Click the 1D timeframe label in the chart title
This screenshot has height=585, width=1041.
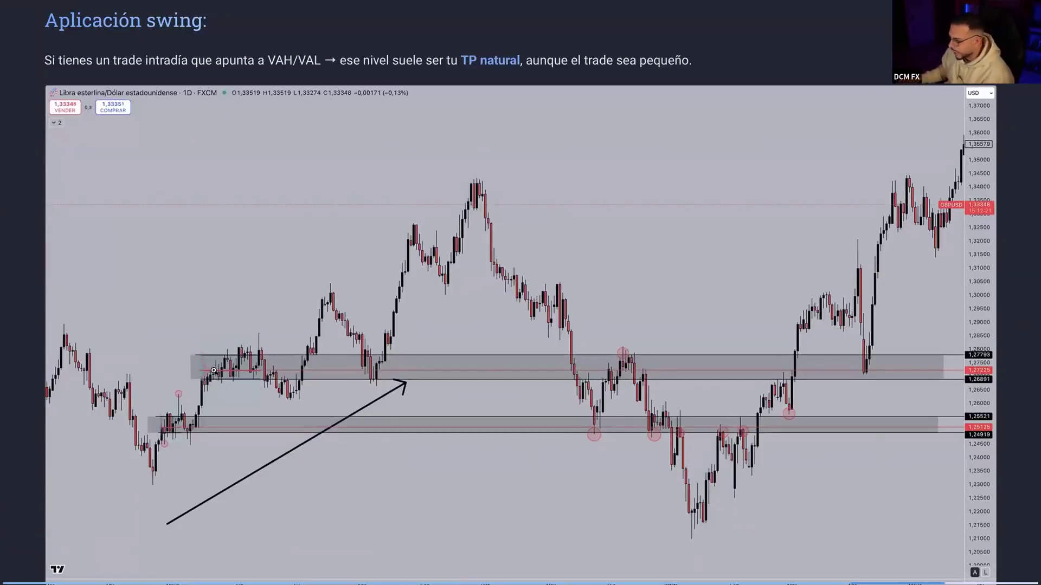pos(188,93)
